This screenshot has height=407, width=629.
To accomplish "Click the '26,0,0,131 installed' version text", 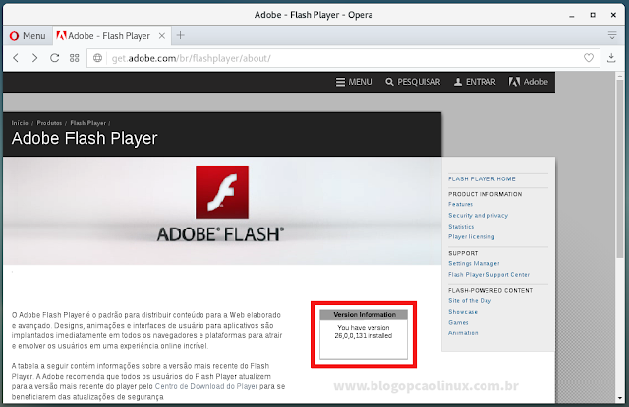I will [364, 336].
